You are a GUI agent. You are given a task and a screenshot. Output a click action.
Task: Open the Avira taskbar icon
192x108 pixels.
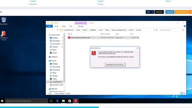pos(76,101)
